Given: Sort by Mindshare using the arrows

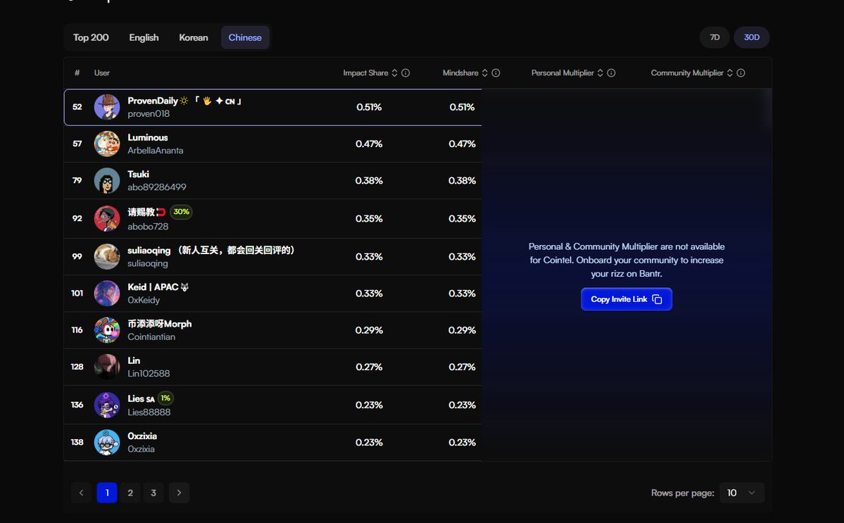Looking at the screenshot, I should (x=484, y=73).
